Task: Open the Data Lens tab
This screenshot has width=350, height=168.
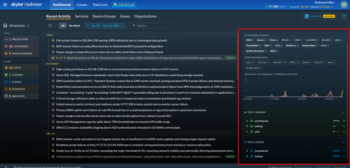Action: tap(100, 5)
